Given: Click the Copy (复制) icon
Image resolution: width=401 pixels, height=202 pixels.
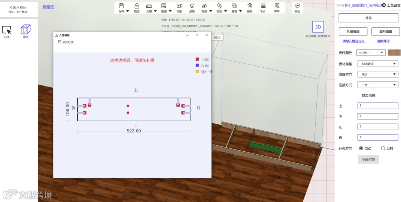Looking at the screenshot, I should (x=234, y=6).
